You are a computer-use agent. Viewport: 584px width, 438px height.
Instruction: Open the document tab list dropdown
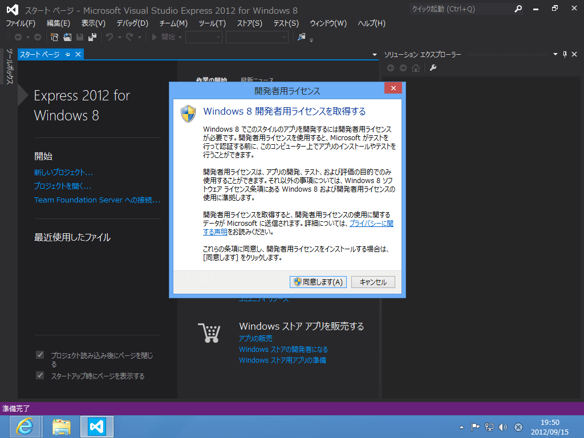[374, 55]
